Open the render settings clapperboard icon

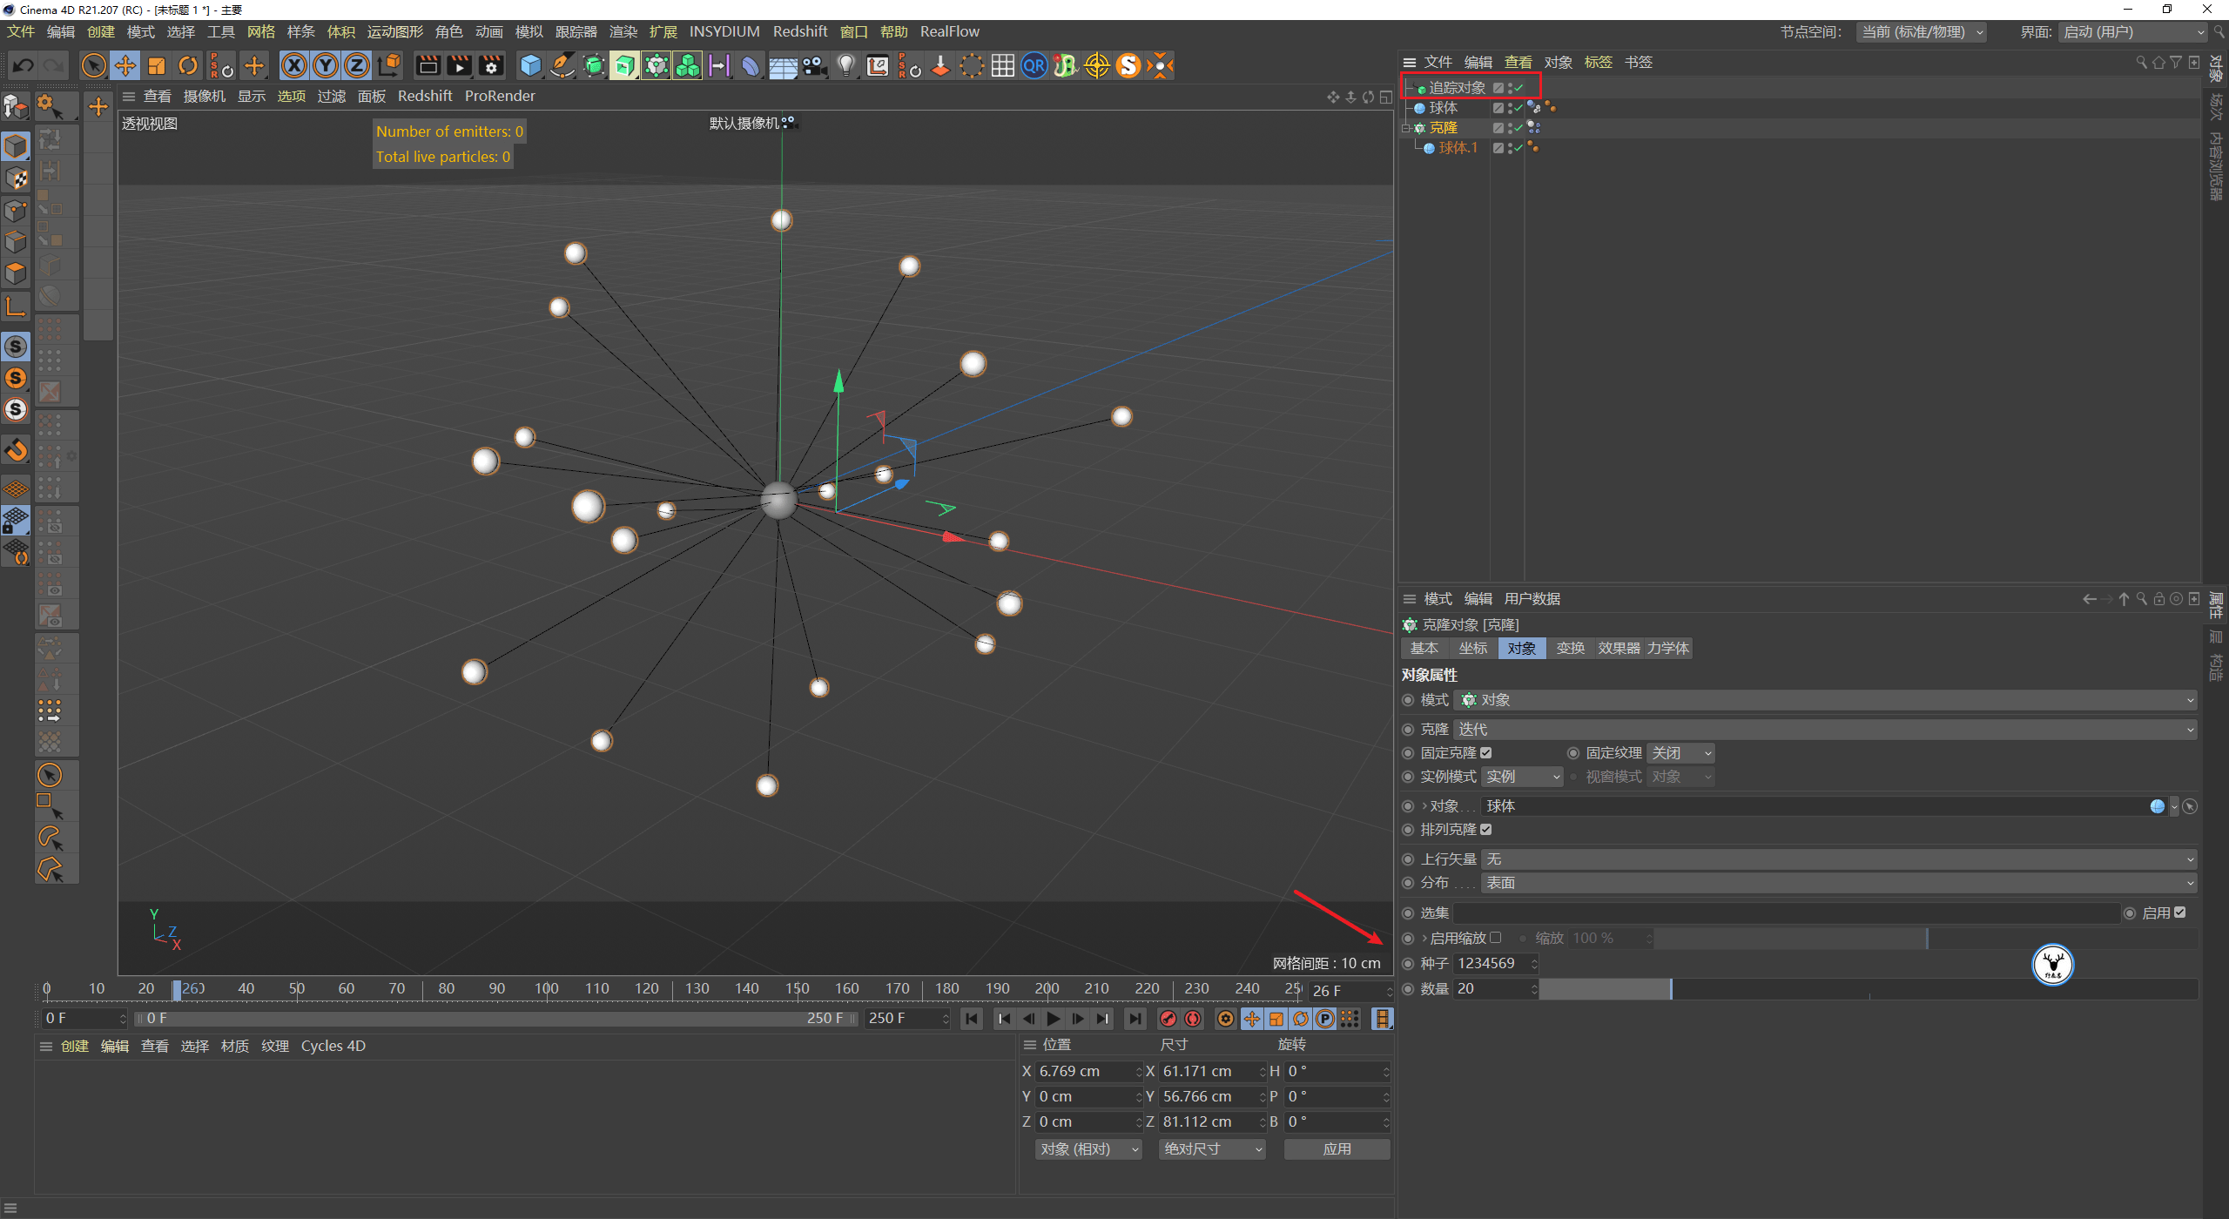point(491,65)
